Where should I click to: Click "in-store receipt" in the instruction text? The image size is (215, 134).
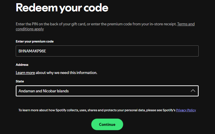[162, 24]
